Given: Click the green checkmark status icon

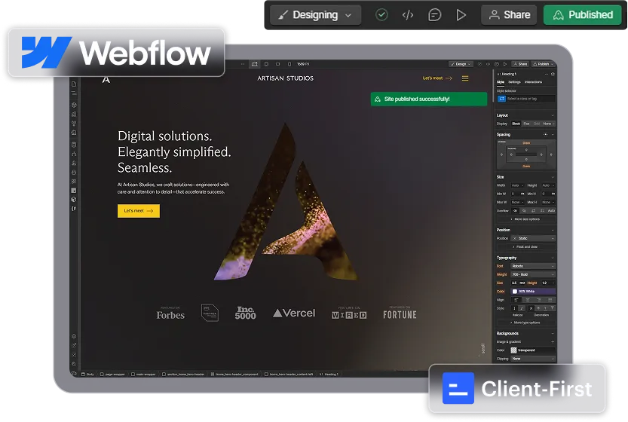Looking at the screenshot, I should click(x=381, y=15).
